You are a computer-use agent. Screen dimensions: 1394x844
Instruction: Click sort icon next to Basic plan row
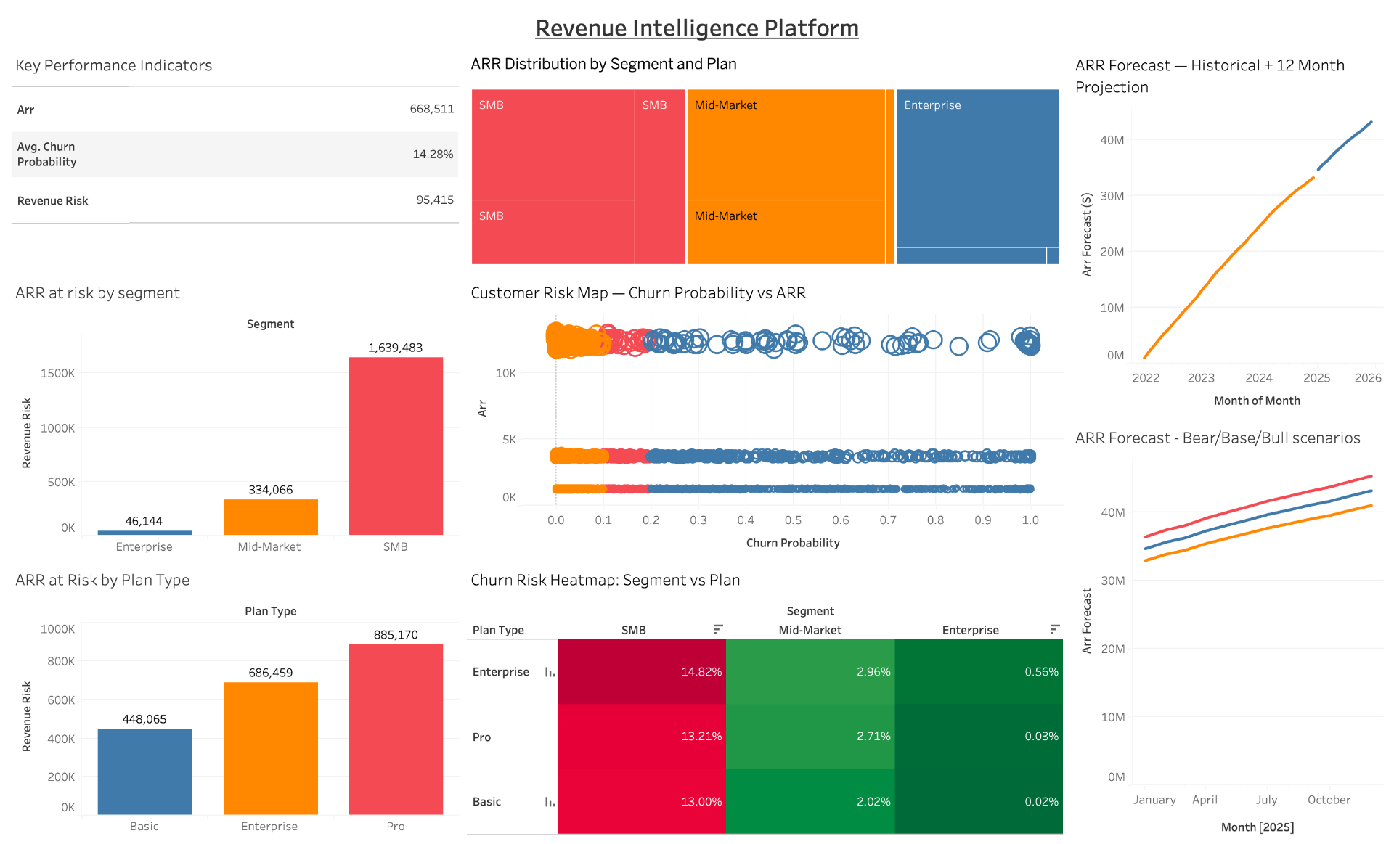[x=550, y=802]
